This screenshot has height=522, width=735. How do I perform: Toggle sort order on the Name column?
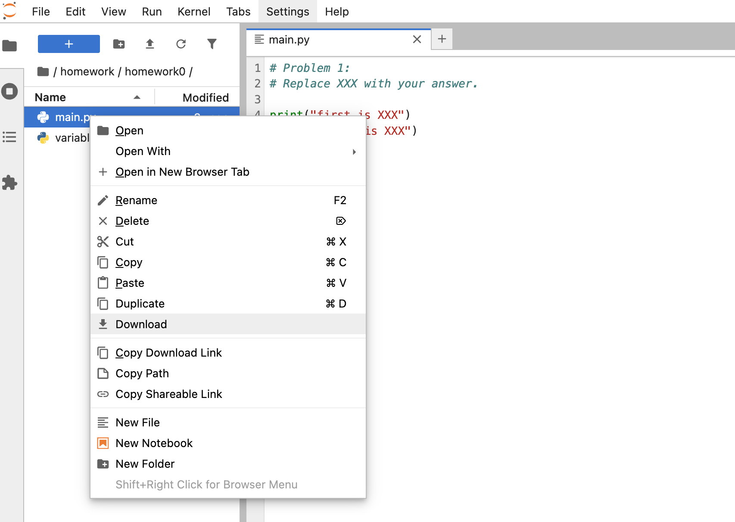click(x=137, y=97)
